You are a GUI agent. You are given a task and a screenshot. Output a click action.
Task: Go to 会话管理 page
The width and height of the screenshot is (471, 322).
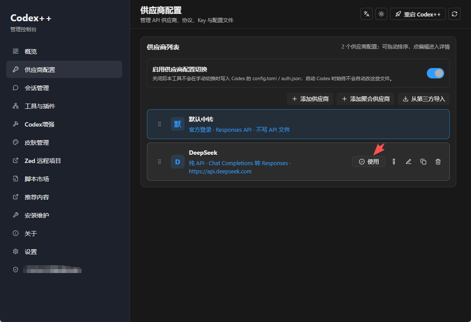tap(64, 88)
